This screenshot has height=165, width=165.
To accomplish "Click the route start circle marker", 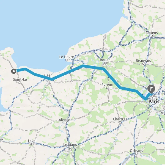I will click(x=14, y=71).
